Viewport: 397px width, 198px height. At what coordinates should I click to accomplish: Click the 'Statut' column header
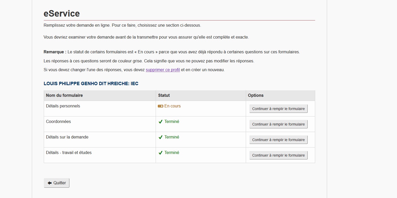point(164,96)
